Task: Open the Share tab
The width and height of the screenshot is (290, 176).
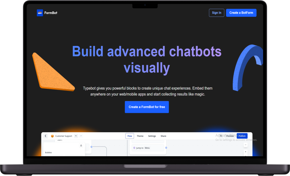Action: click(x=163, y=136)
